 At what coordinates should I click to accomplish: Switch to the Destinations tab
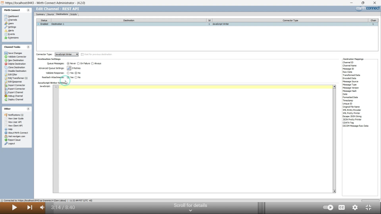point(62,14)
